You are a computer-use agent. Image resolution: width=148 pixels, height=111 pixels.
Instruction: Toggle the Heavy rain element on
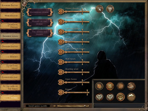coord(61,42)
